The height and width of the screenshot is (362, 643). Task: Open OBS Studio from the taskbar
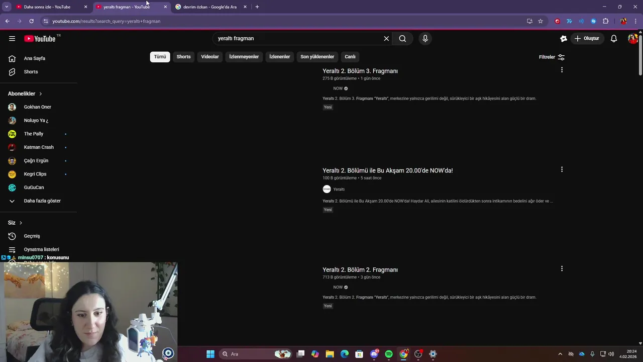click(x=418, y=354)
